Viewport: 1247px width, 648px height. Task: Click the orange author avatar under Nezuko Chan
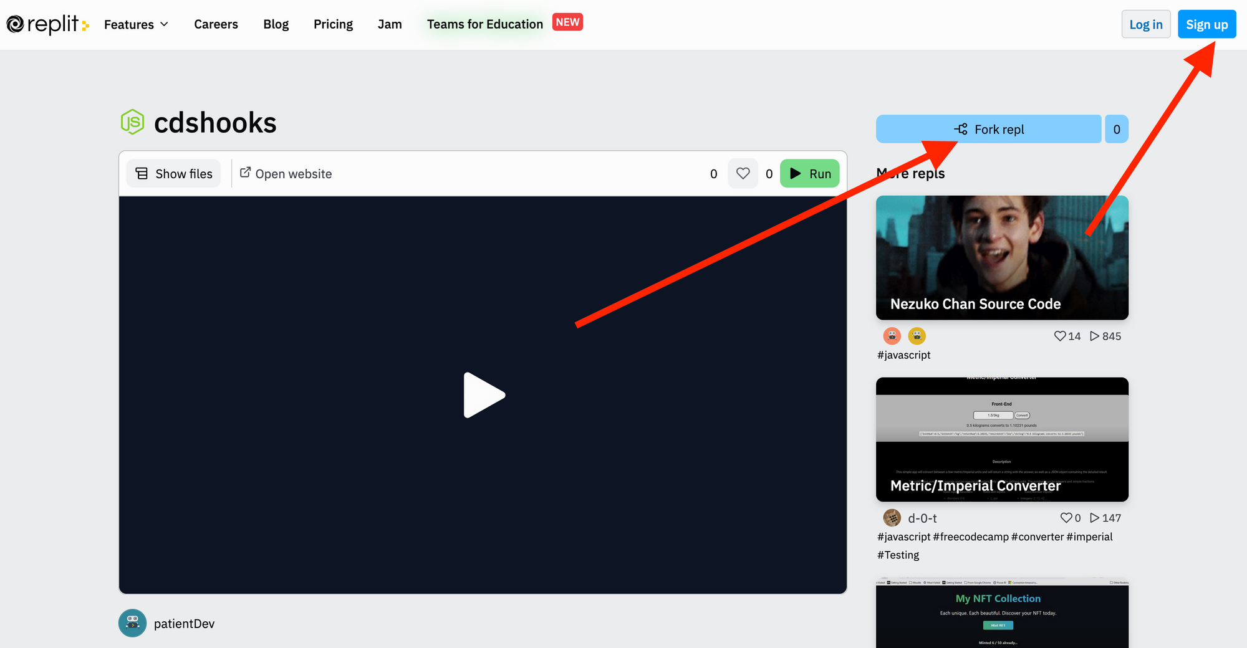(x=892, y=336)
